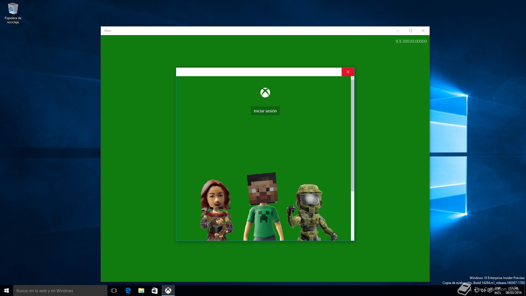Viewport: 526px width, 296px height.
Task: Click scrollbar up arrow in sign-in dialog
Action: point(353,78)
